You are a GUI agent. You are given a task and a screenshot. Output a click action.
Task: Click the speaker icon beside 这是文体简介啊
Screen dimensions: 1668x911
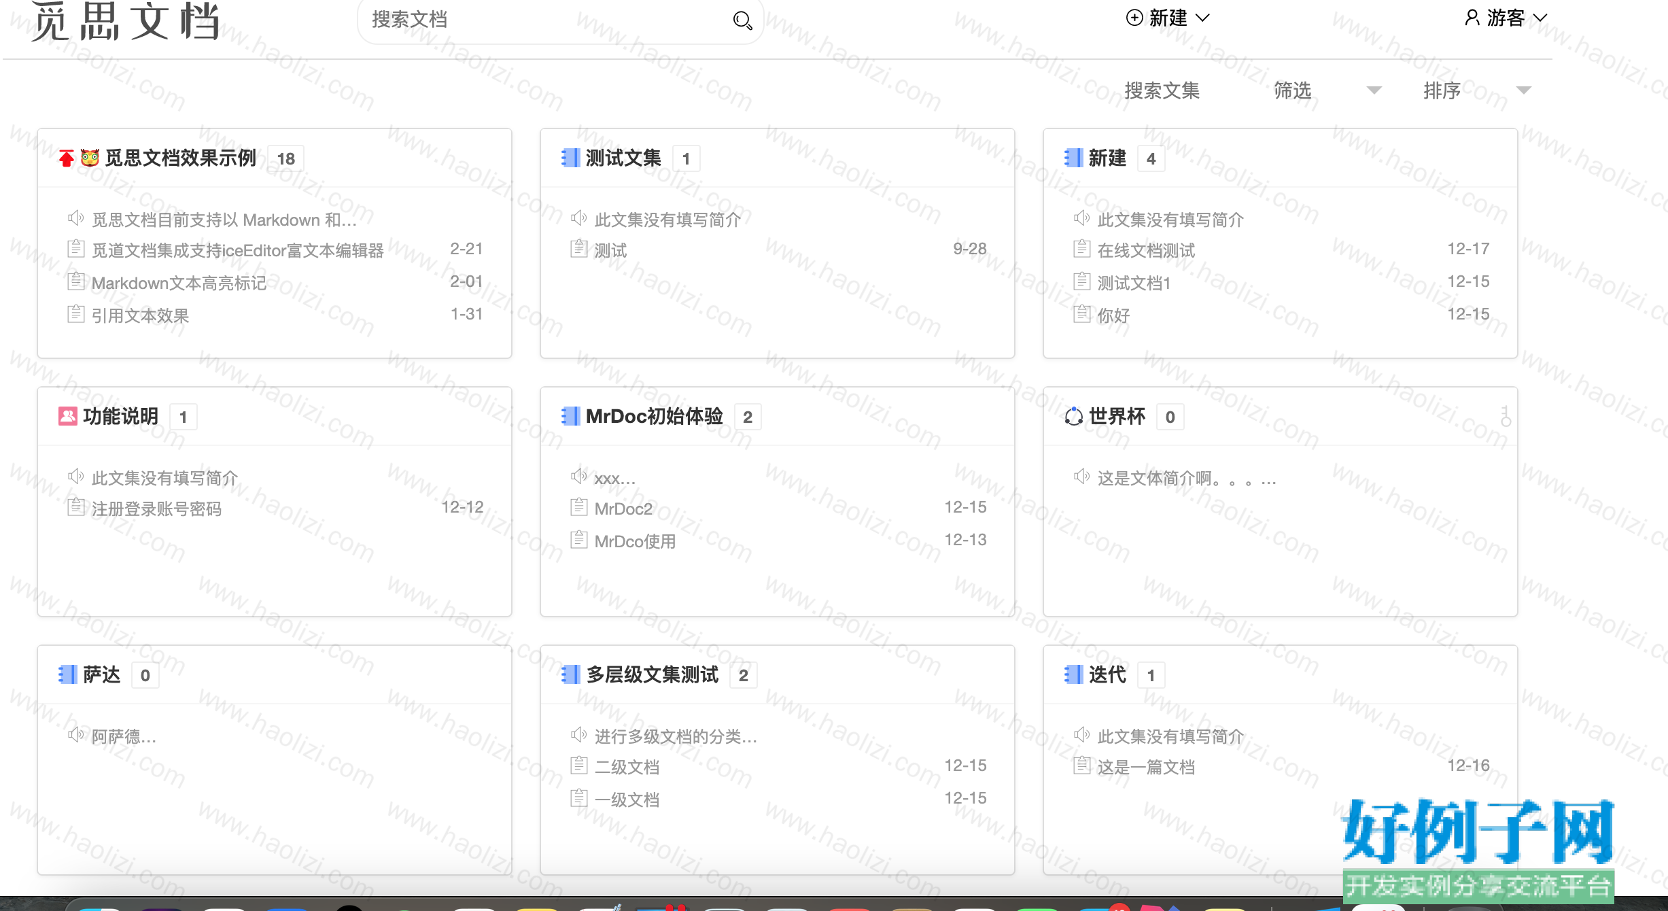coord(1081,477)
